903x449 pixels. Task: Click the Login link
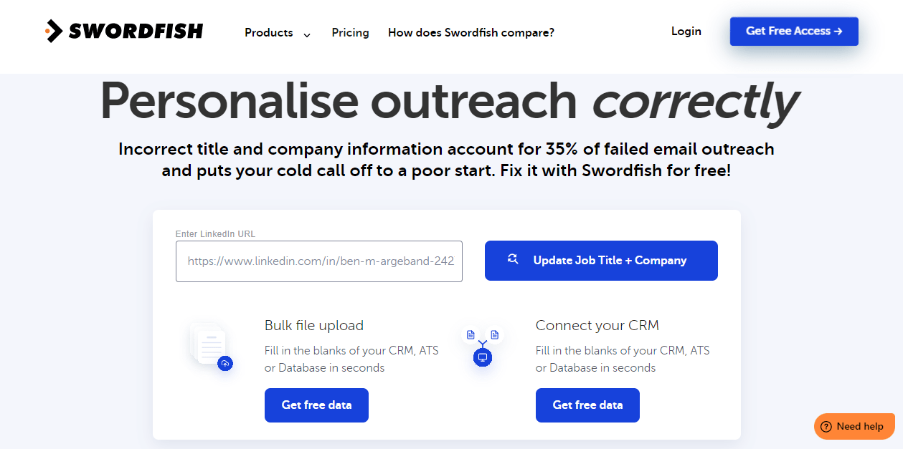tap(686, 31)
